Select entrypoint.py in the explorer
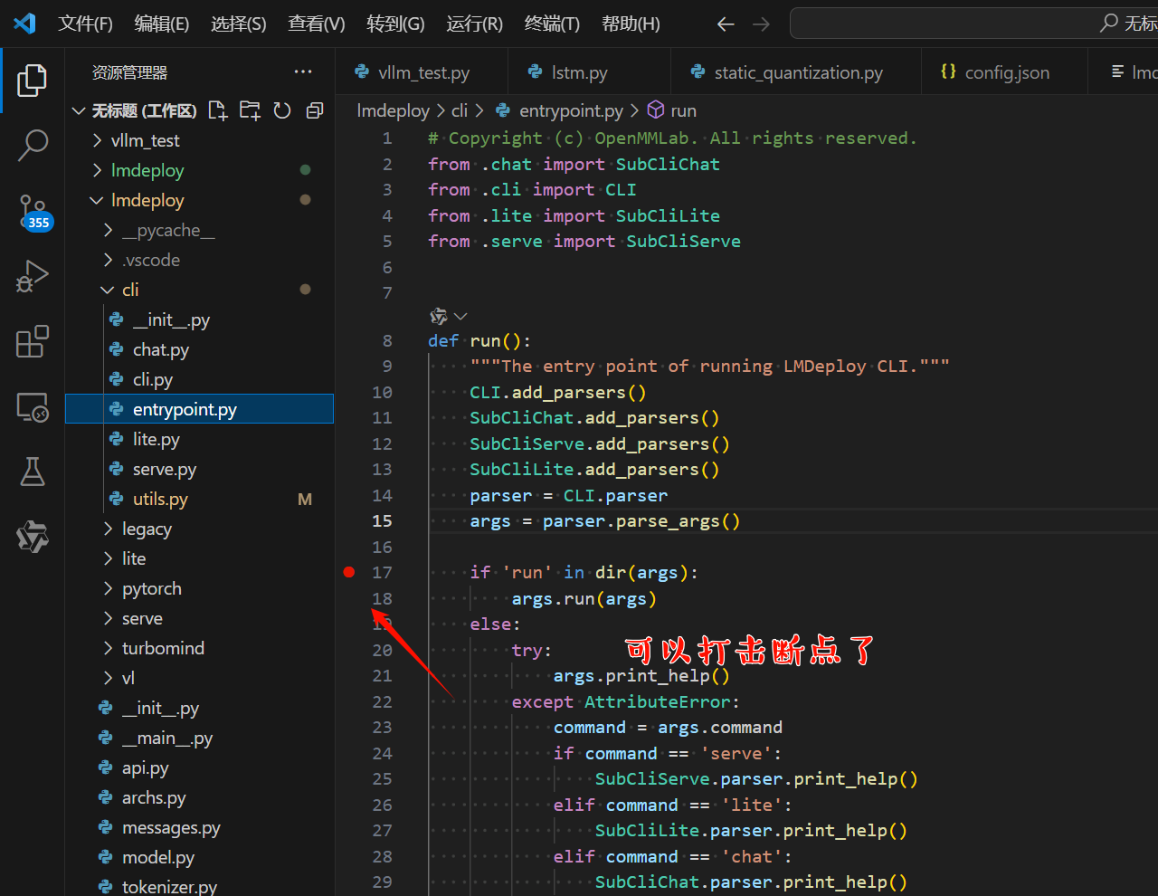Screen dimensions: 1158x896 click(x=199, y=409)
